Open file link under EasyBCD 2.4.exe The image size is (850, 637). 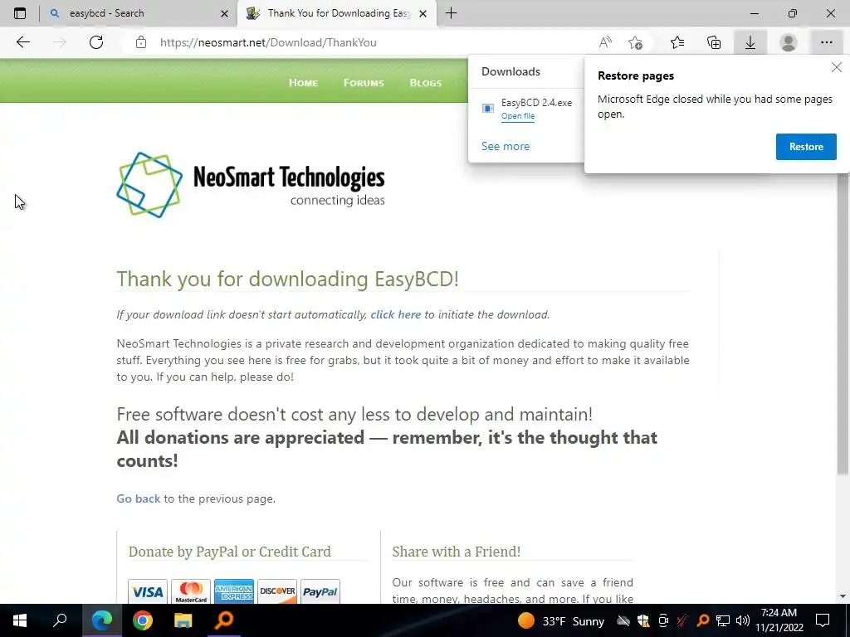tap(518, 116)
